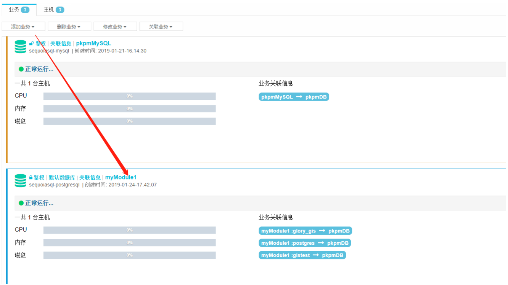Open the 修改业务 dropdown

115,27
